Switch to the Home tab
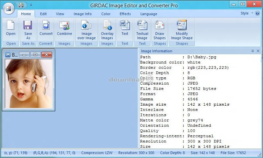The width and height of the screenshot is (263, 158). pos(26,14)
